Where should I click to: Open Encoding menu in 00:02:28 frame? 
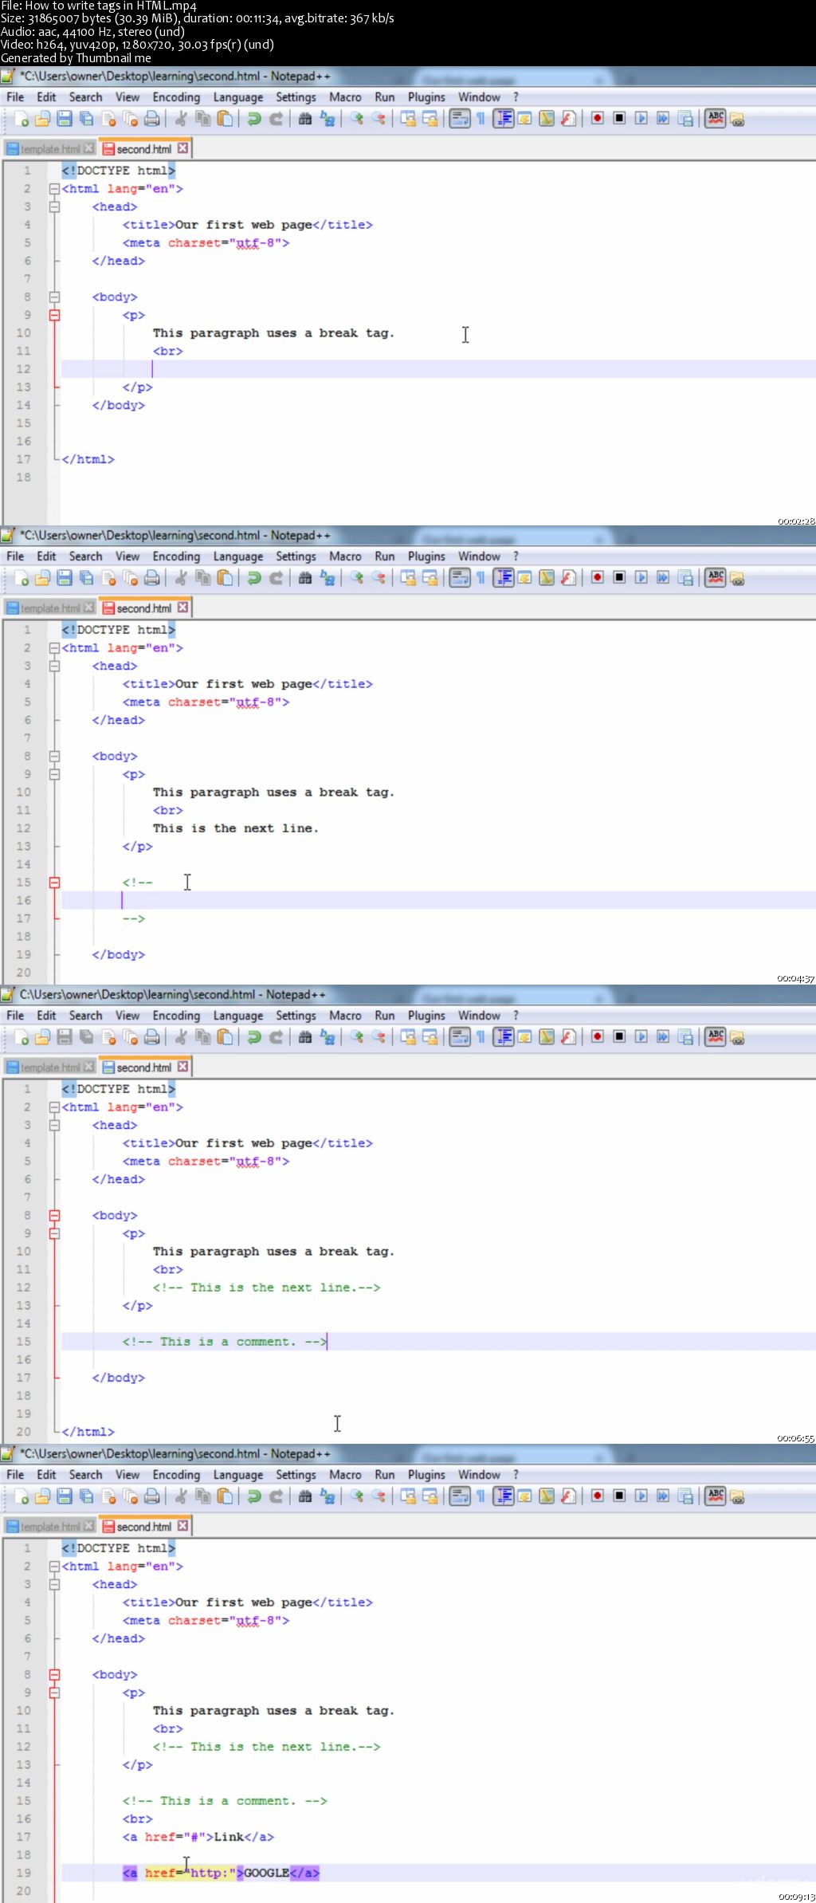(176, 97)
